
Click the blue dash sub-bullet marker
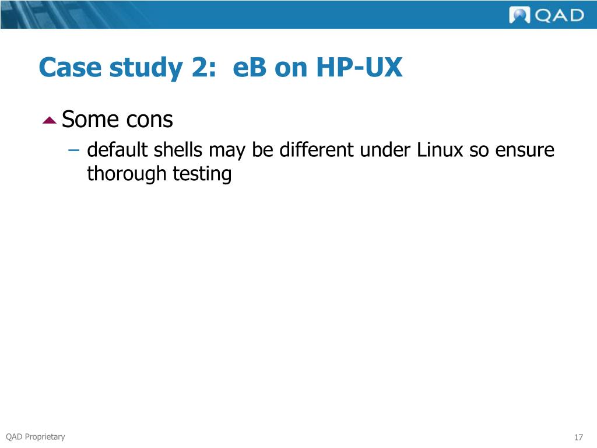(x=73, y=150)
